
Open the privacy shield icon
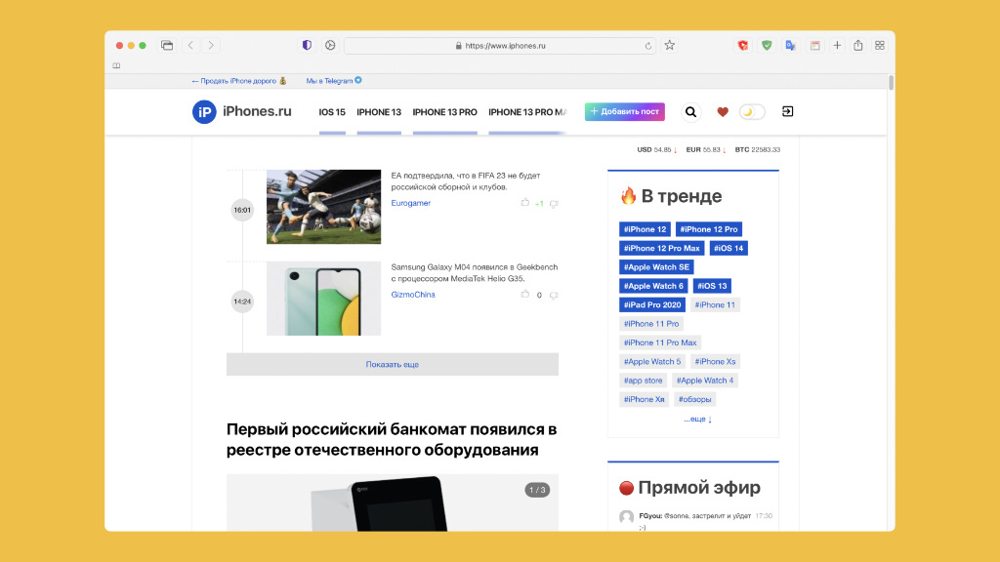307,45
